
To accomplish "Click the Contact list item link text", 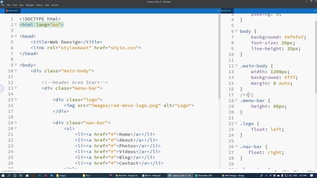I will [x=127, y=163].
